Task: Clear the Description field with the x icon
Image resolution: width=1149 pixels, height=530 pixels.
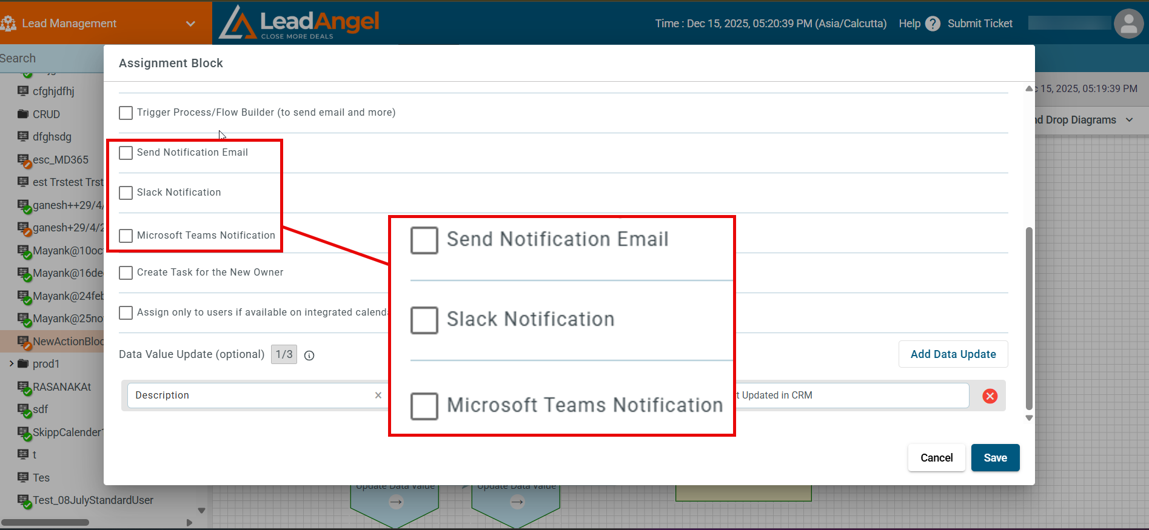Action: click(378, 395)
